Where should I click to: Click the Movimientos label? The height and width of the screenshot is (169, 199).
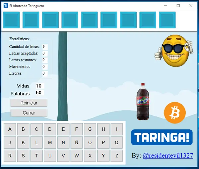[20, 67]
